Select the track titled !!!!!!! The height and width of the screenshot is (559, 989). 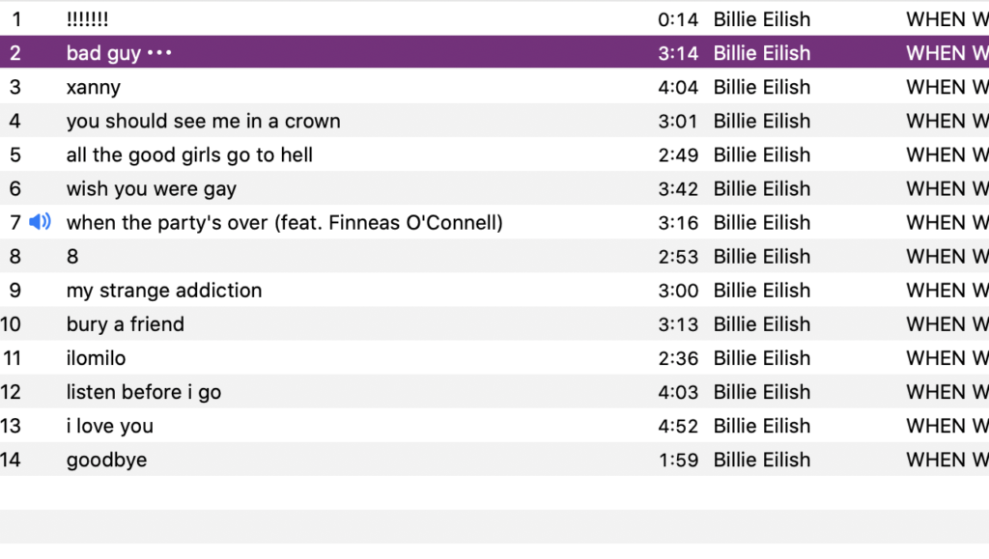[x=87, y=19]
